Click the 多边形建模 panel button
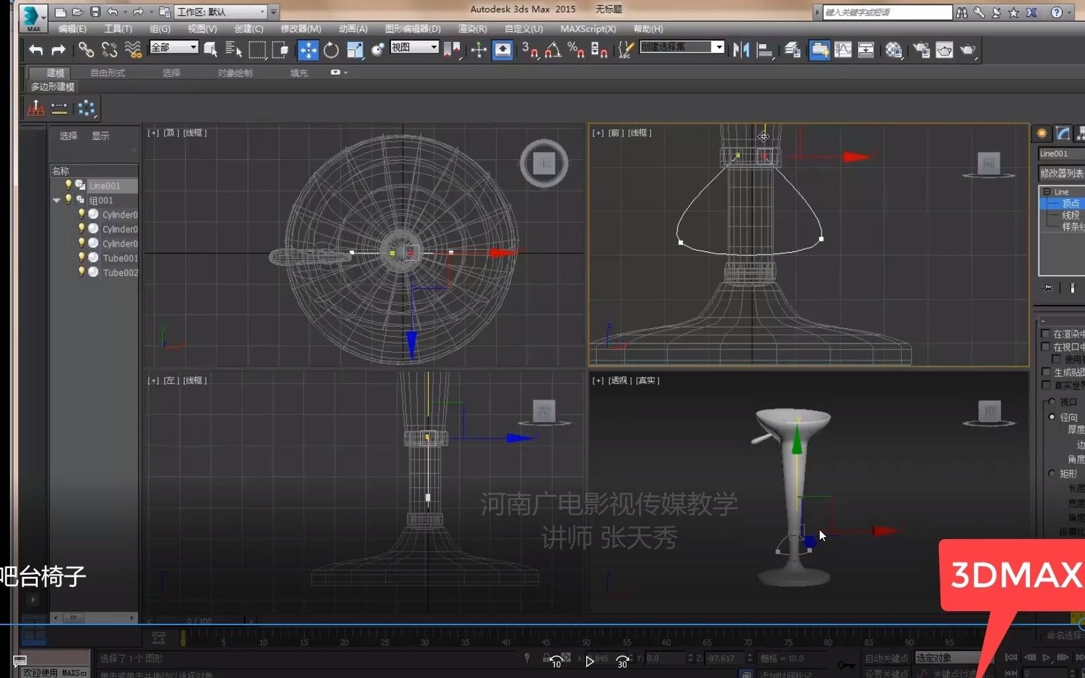 [x=53, y=87]
